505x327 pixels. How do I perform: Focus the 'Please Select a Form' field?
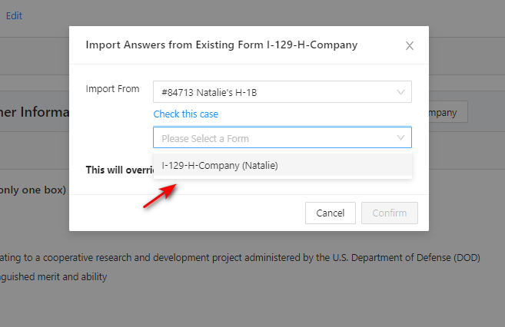(x=273, y=138)
